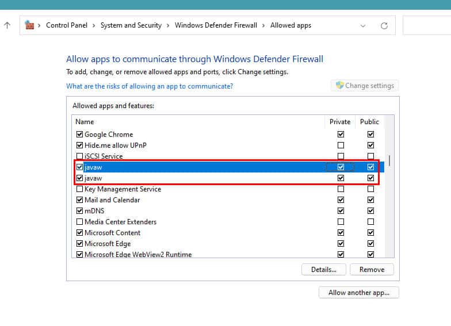
Task: Expand chevron after System and Security breadcrumb
Action: pos(168,25)
